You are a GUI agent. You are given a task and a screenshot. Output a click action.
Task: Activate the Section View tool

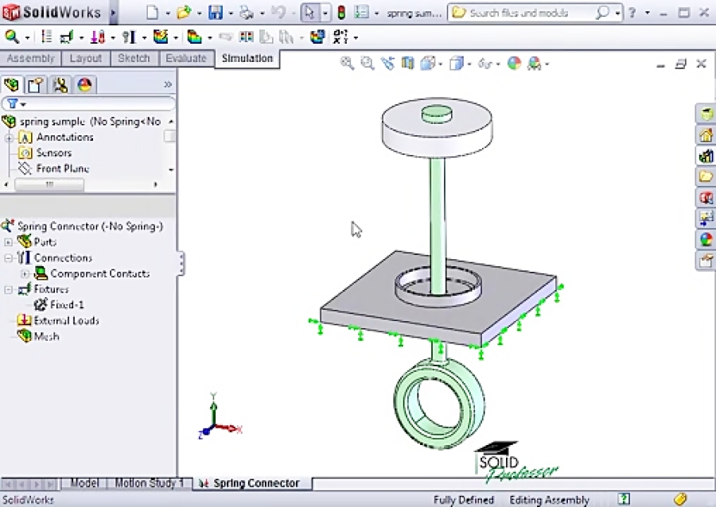(407, 64)
